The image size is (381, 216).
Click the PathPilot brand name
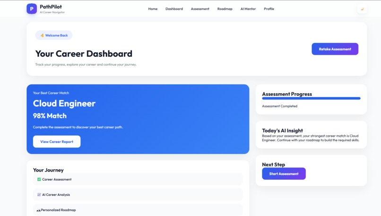(51, 7)
